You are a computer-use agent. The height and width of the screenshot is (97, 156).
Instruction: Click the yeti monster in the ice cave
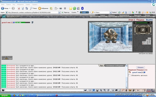point(111,36)
